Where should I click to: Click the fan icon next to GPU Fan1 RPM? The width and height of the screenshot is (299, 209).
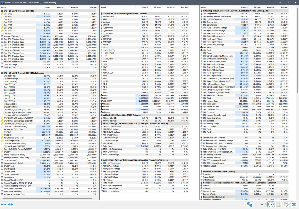click(x=202, y=48)
